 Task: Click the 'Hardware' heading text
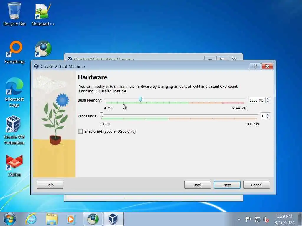(93, 77)
